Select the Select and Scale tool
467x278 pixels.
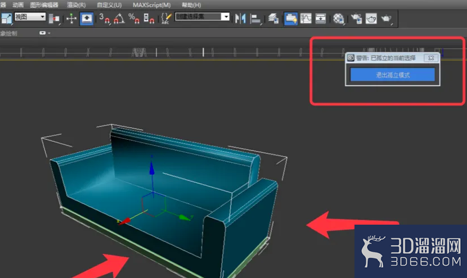(6, 19)
